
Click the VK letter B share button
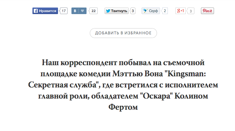(x=75, y=11)
